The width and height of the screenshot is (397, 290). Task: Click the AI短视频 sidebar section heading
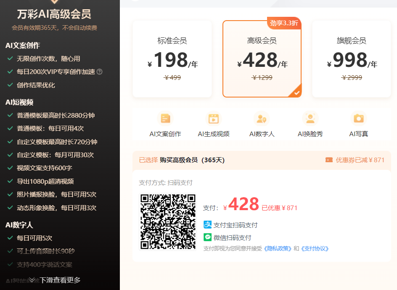tap(19, 102)
